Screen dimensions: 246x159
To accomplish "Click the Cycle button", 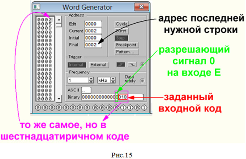I will click(x=122, y=24).
